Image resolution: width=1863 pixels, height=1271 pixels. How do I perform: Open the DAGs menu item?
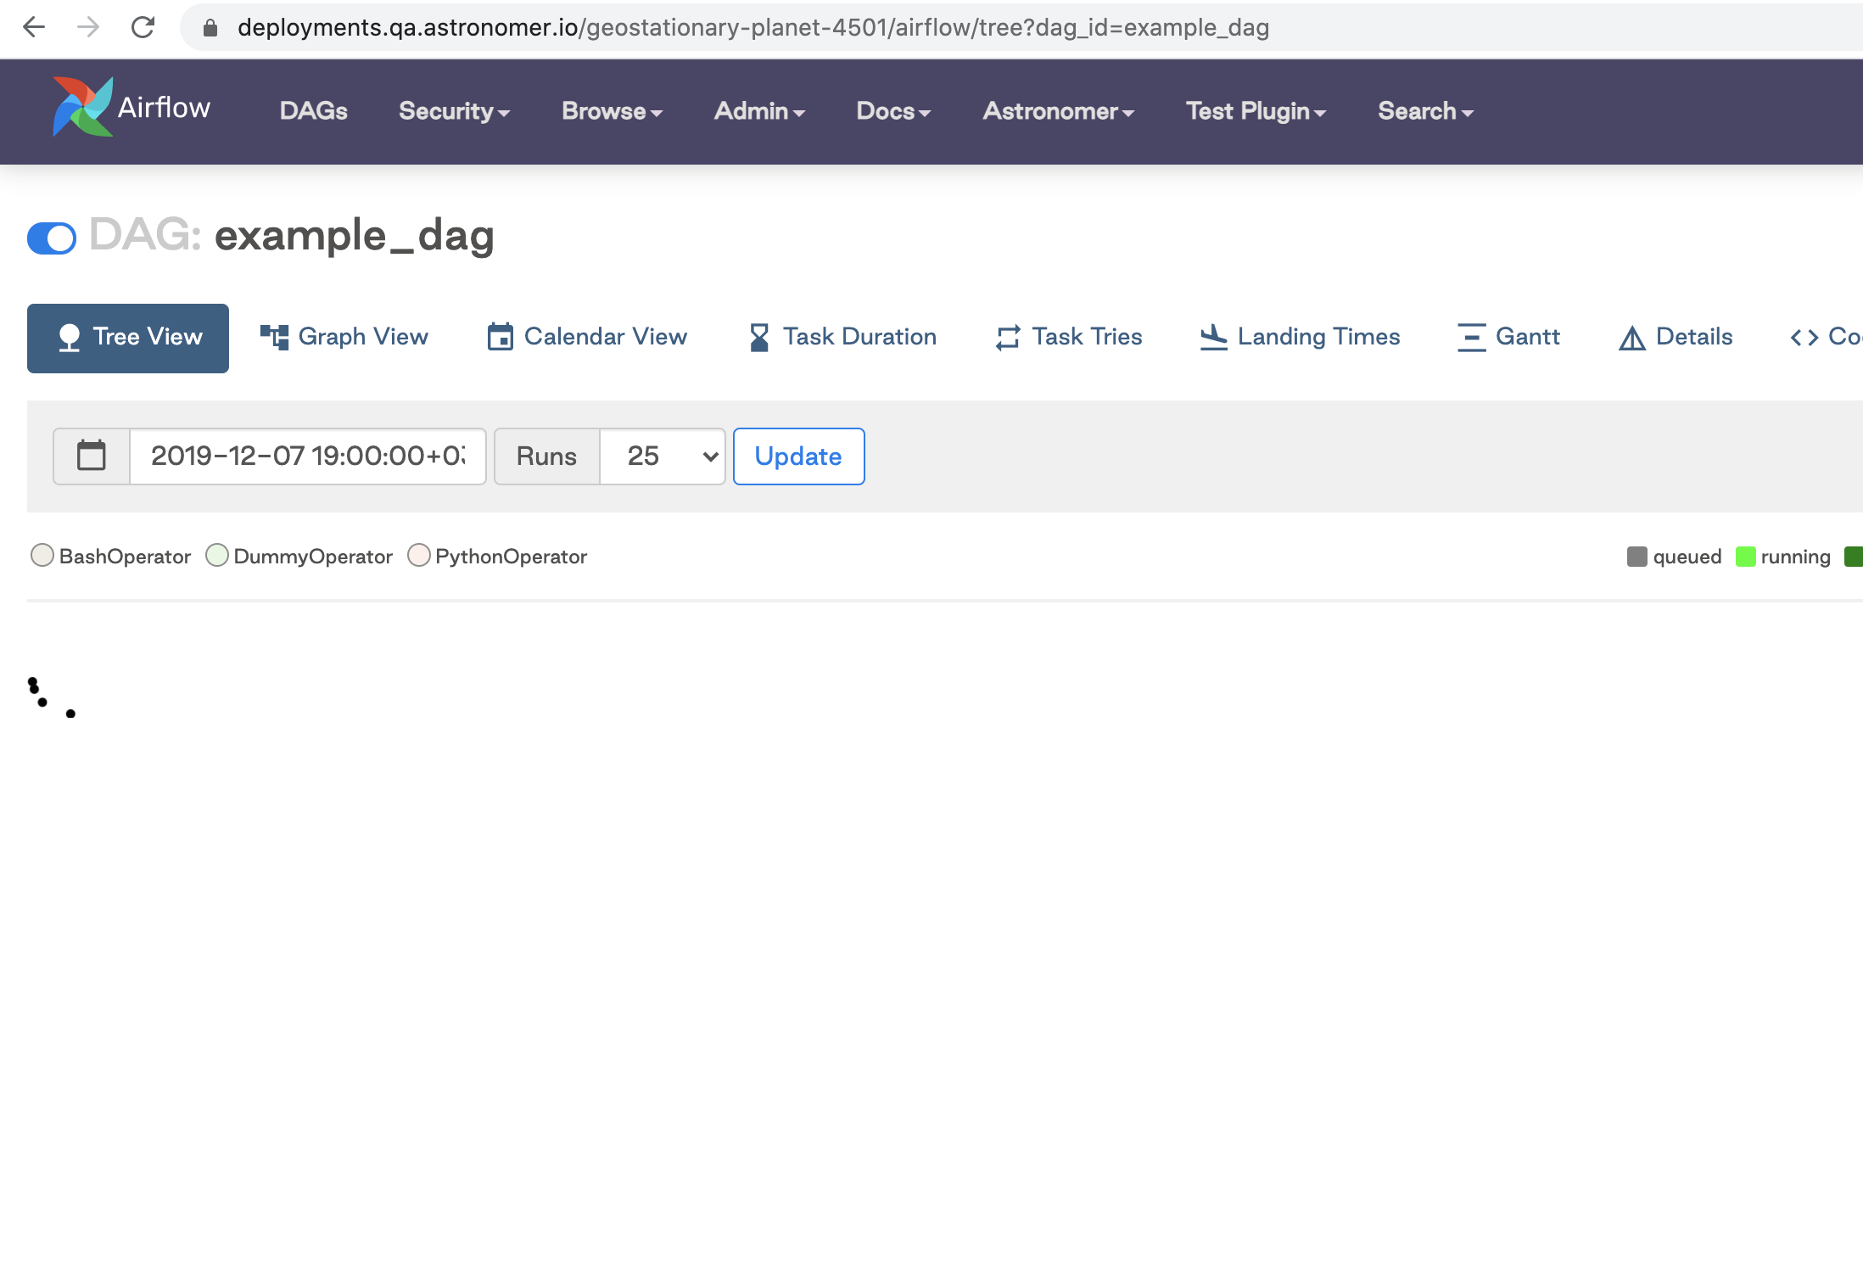tap(313, 111)
